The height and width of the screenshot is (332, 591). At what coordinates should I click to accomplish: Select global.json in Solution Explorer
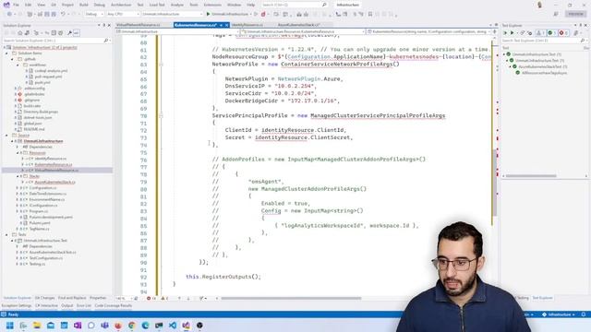[33, 124]
